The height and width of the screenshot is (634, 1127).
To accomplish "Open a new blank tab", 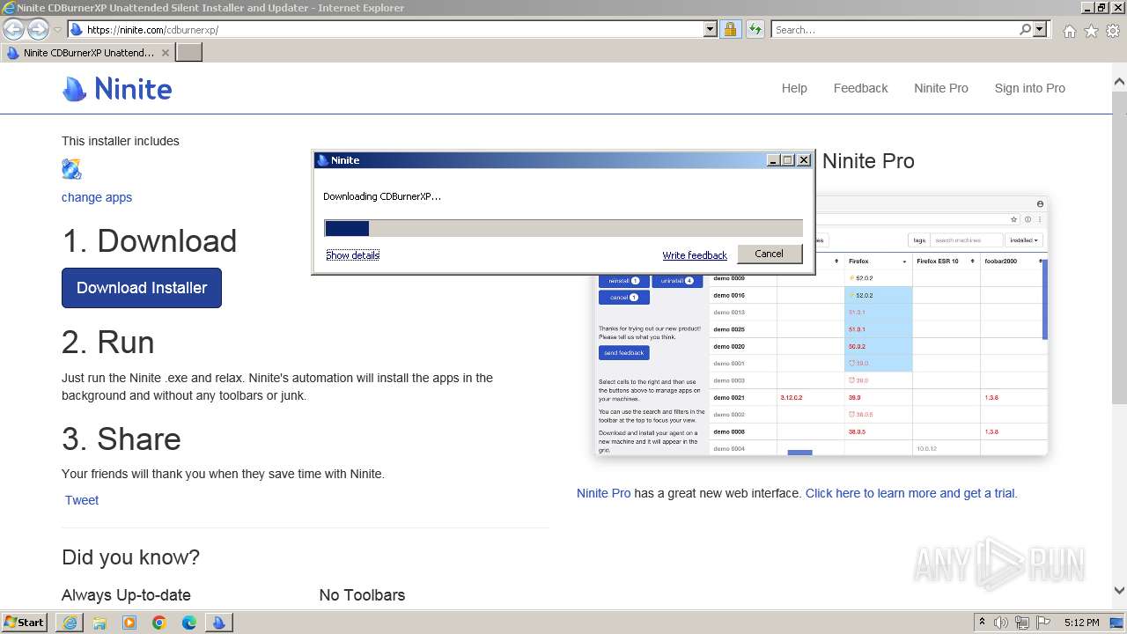I will pos(189,53).
